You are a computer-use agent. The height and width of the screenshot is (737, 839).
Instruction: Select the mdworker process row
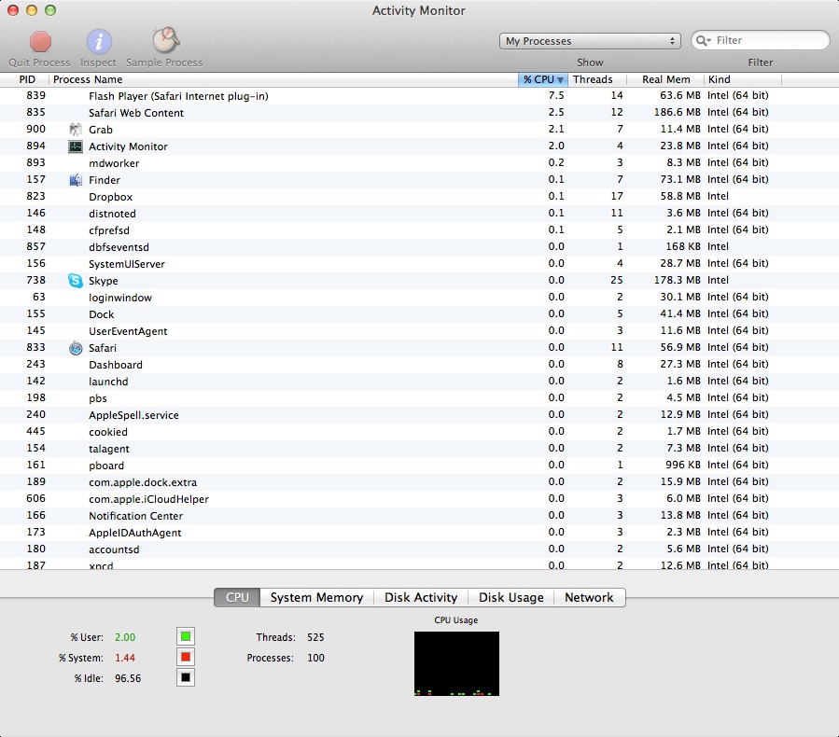coord(420,162)
